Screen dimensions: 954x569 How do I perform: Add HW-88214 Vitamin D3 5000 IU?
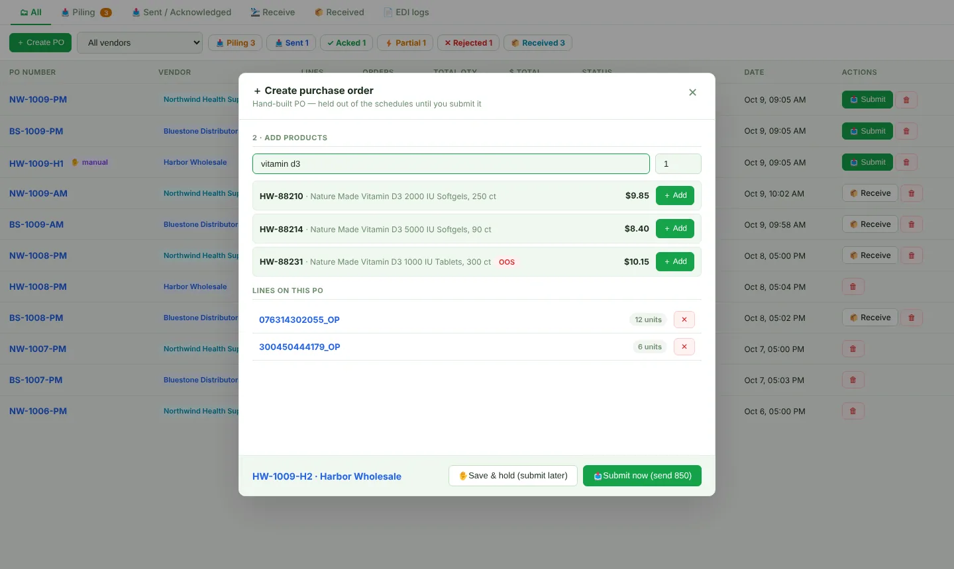675,229
